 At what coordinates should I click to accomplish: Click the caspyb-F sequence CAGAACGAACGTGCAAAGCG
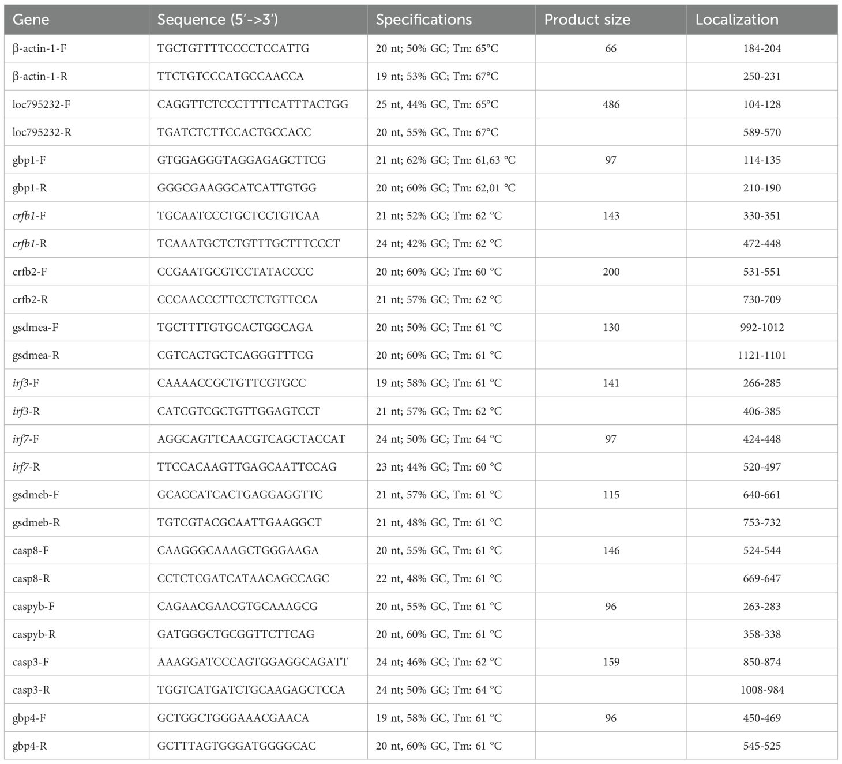click(x=238, y=606)
